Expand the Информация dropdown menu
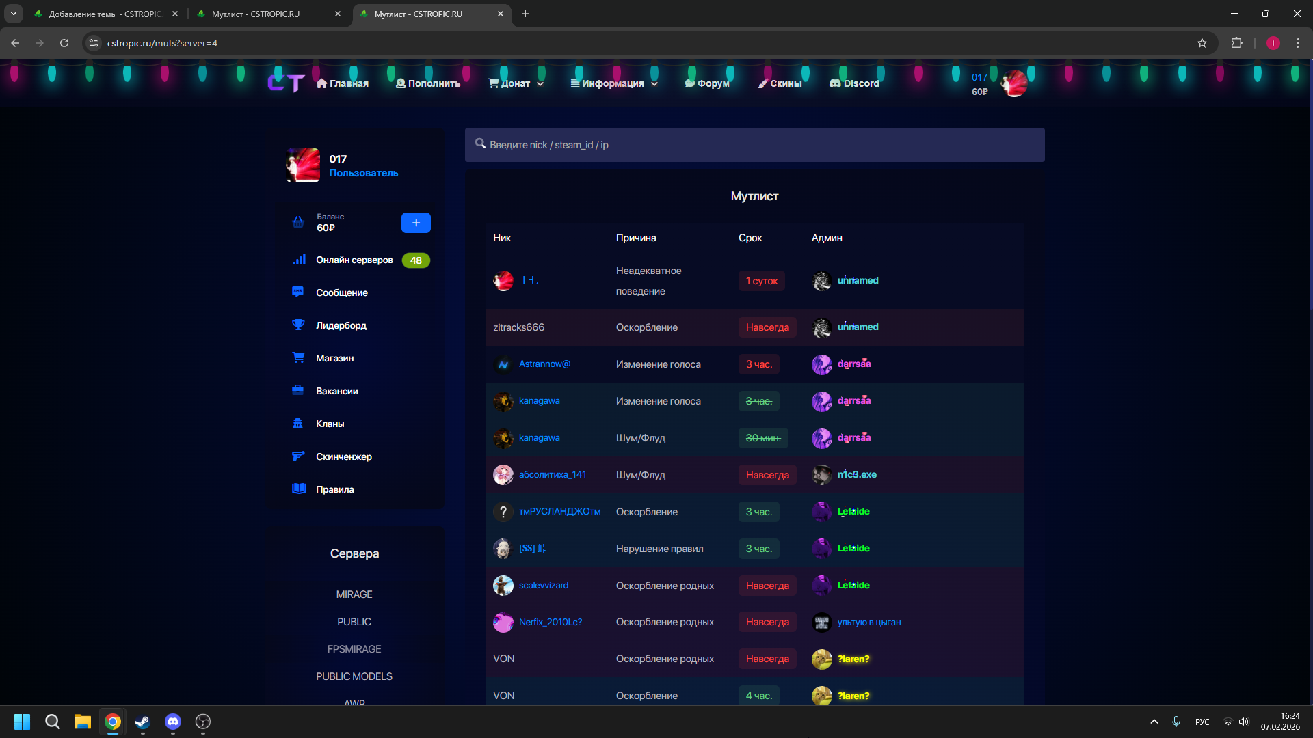The image size is (1313, 738). pos(614,83)
